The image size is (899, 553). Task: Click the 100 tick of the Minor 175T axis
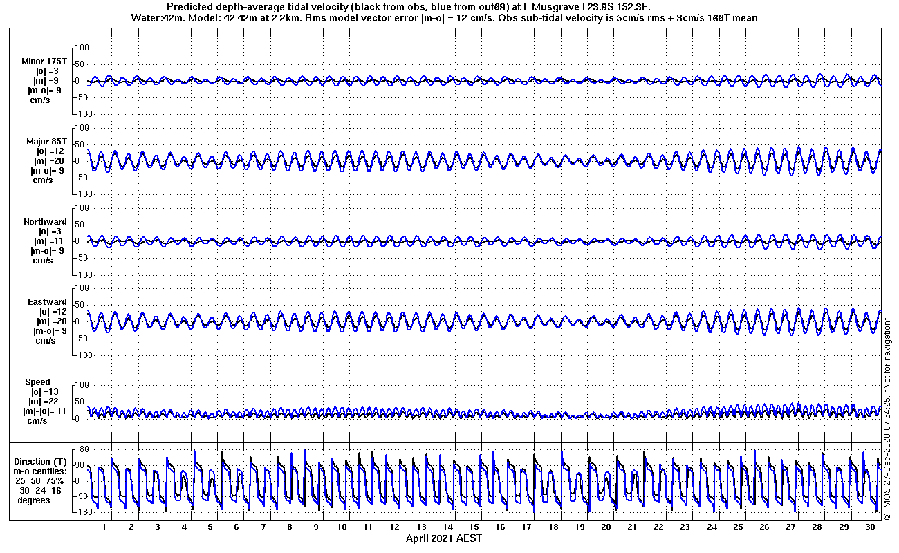(83, 48)
